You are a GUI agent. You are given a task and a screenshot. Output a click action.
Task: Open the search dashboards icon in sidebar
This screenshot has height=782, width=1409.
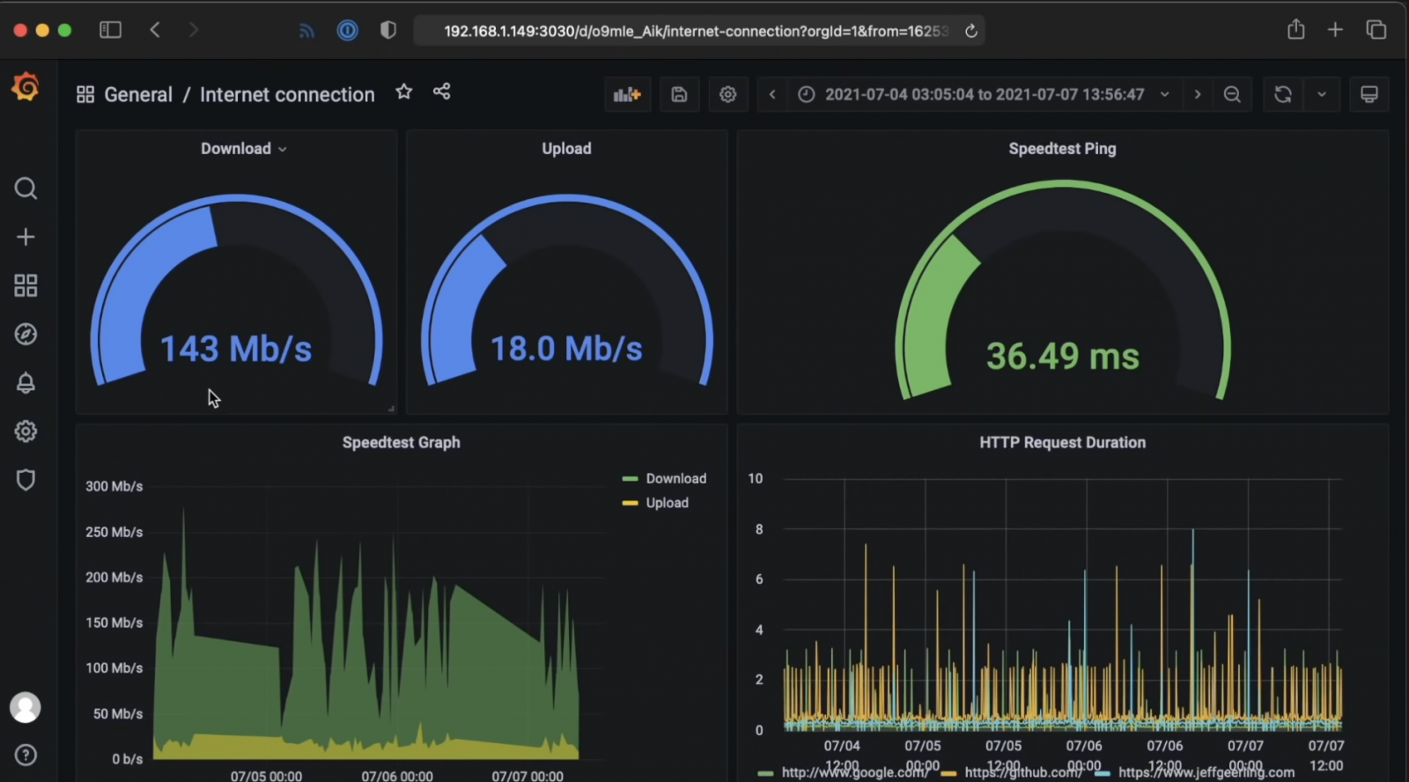coord(26,188)
